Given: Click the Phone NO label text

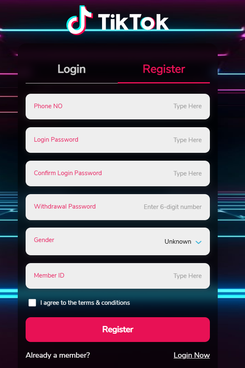Looking at the screenshot, I should click(x=48, y=106).
